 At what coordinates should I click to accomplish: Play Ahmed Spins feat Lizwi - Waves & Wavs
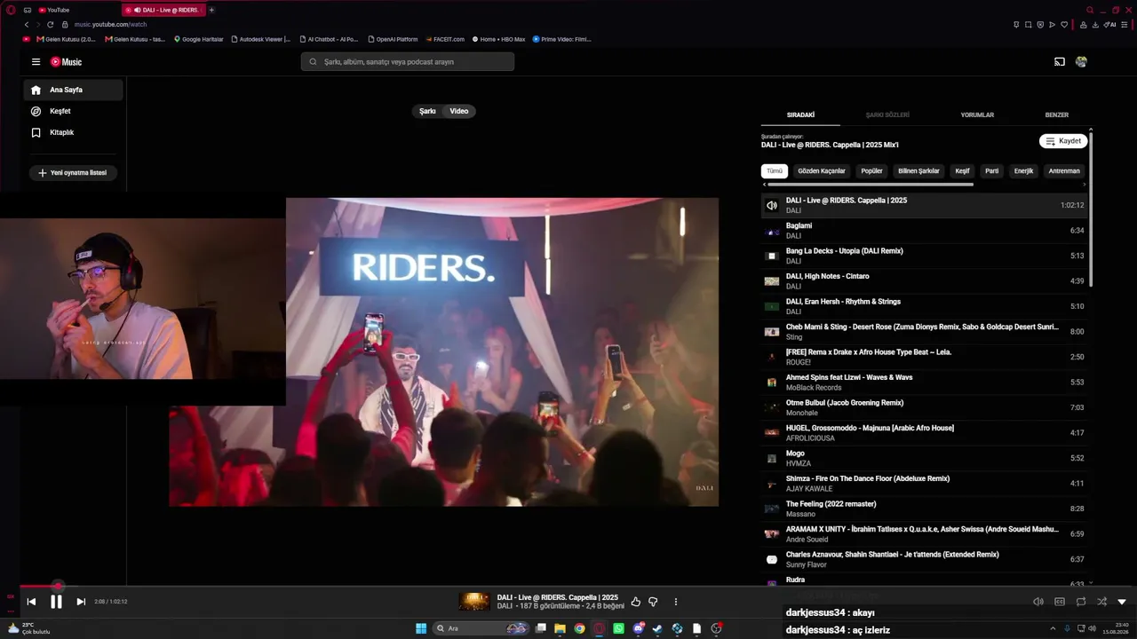tap(924, 383)
